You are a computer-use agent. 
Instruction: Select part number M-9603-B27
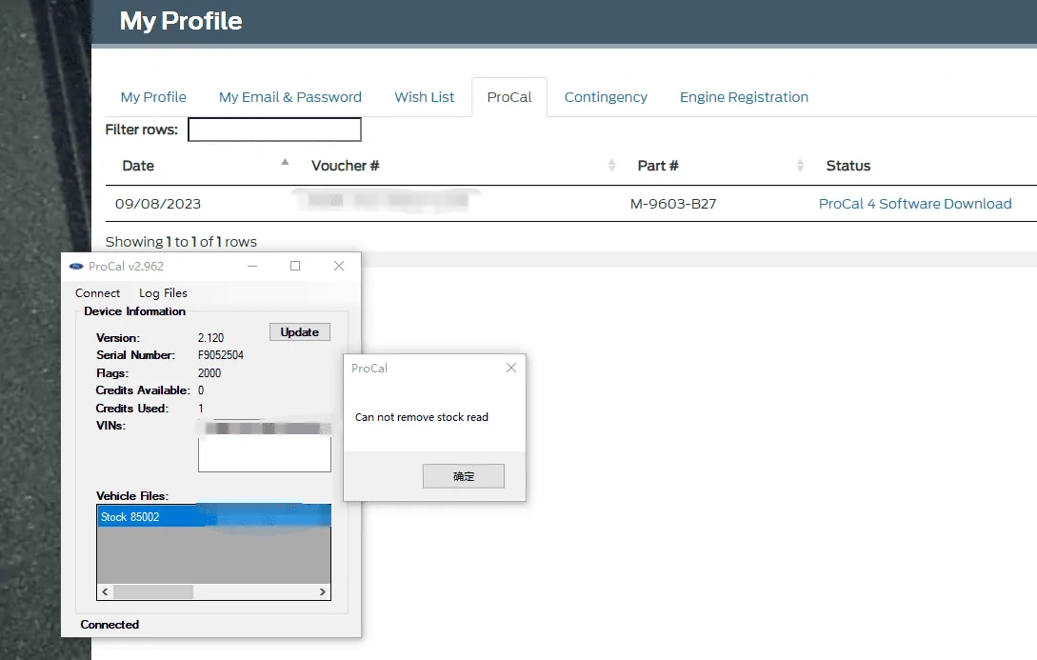point(673,204)
